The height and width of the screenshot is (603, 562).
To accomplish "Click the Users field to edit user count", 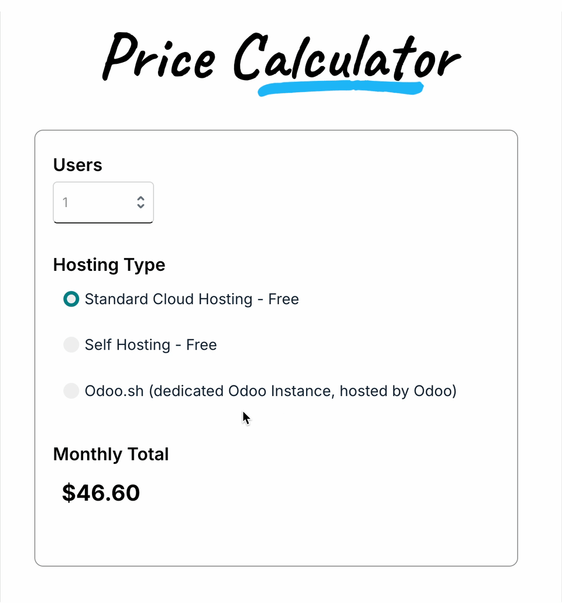I will [x=94, y=202].
